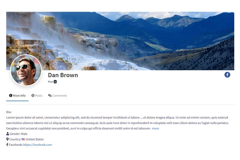Image resolution: width=240 pixels, height=160 pixels.
Task: Click the Facebook round icon beside name
Action: click(x=227, y=75)
